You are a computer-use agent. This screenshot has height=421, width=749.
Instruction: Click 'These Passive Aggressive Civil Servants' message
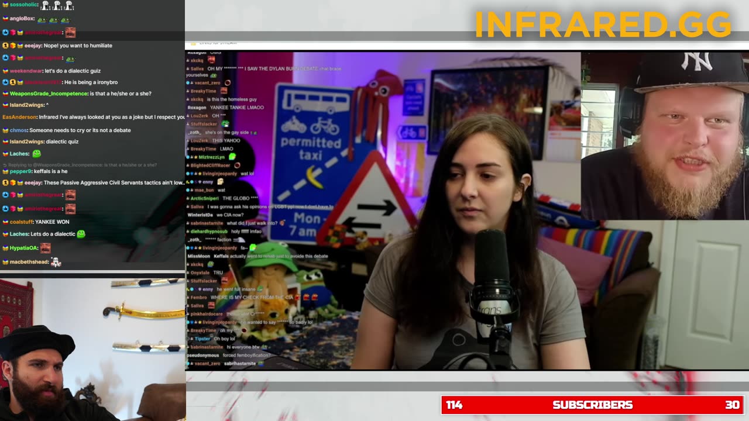(114, 183)
